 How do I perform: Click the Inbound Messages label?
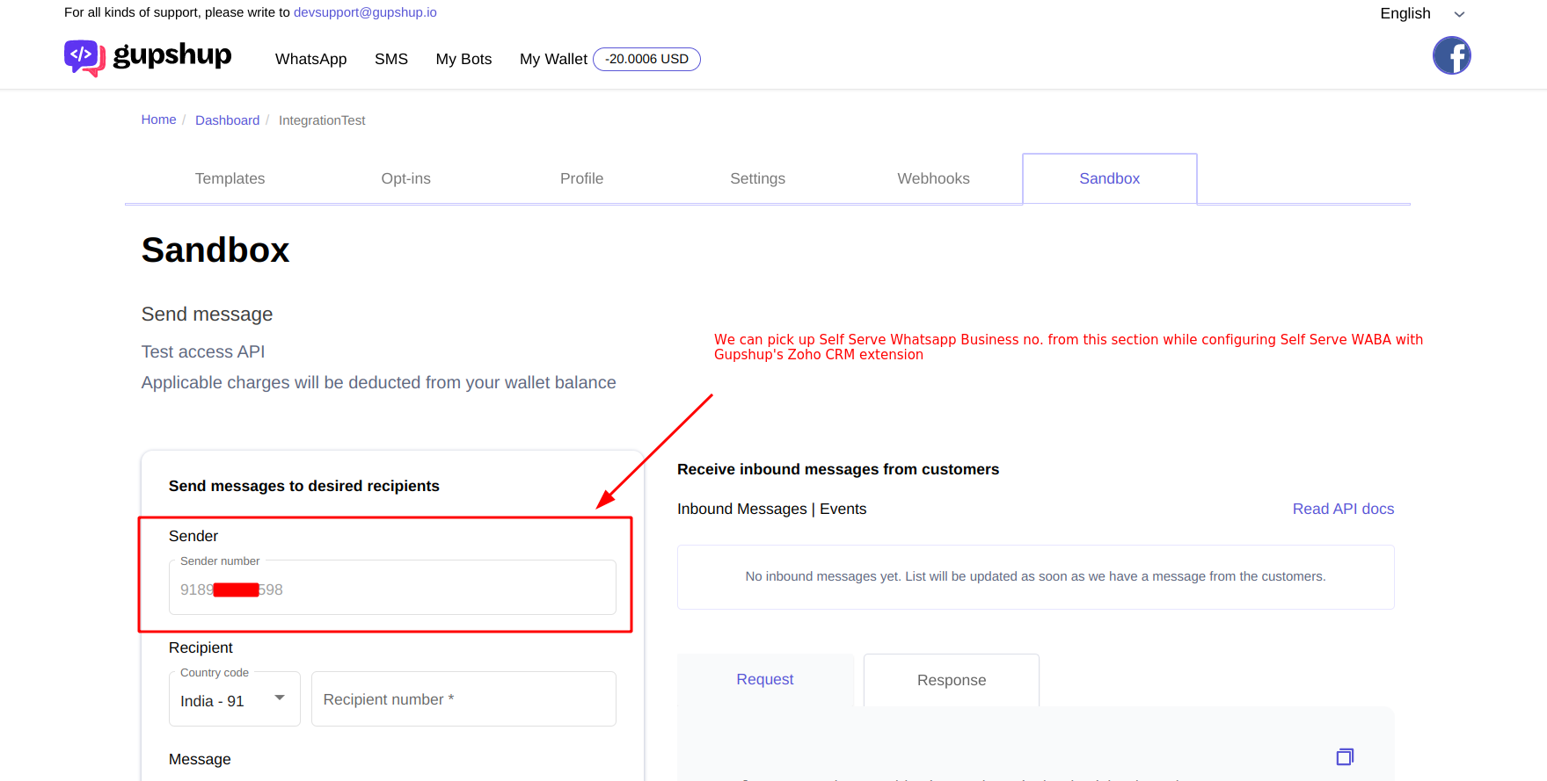(x=741, y=509)
